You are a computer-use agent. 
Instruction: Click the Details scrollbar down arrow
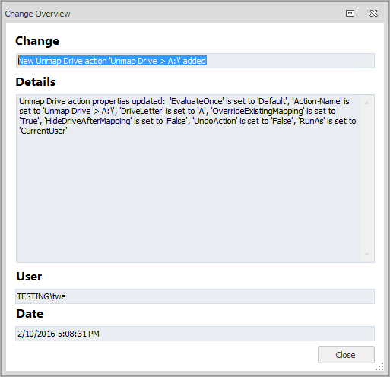366,255
